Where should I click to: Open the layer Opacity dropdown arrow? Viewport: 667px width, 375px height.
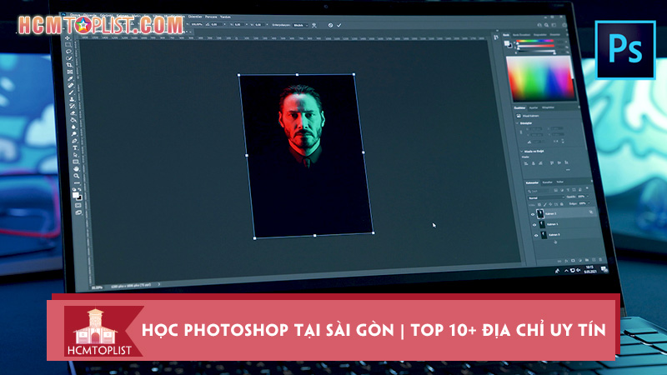coord(588,197)
